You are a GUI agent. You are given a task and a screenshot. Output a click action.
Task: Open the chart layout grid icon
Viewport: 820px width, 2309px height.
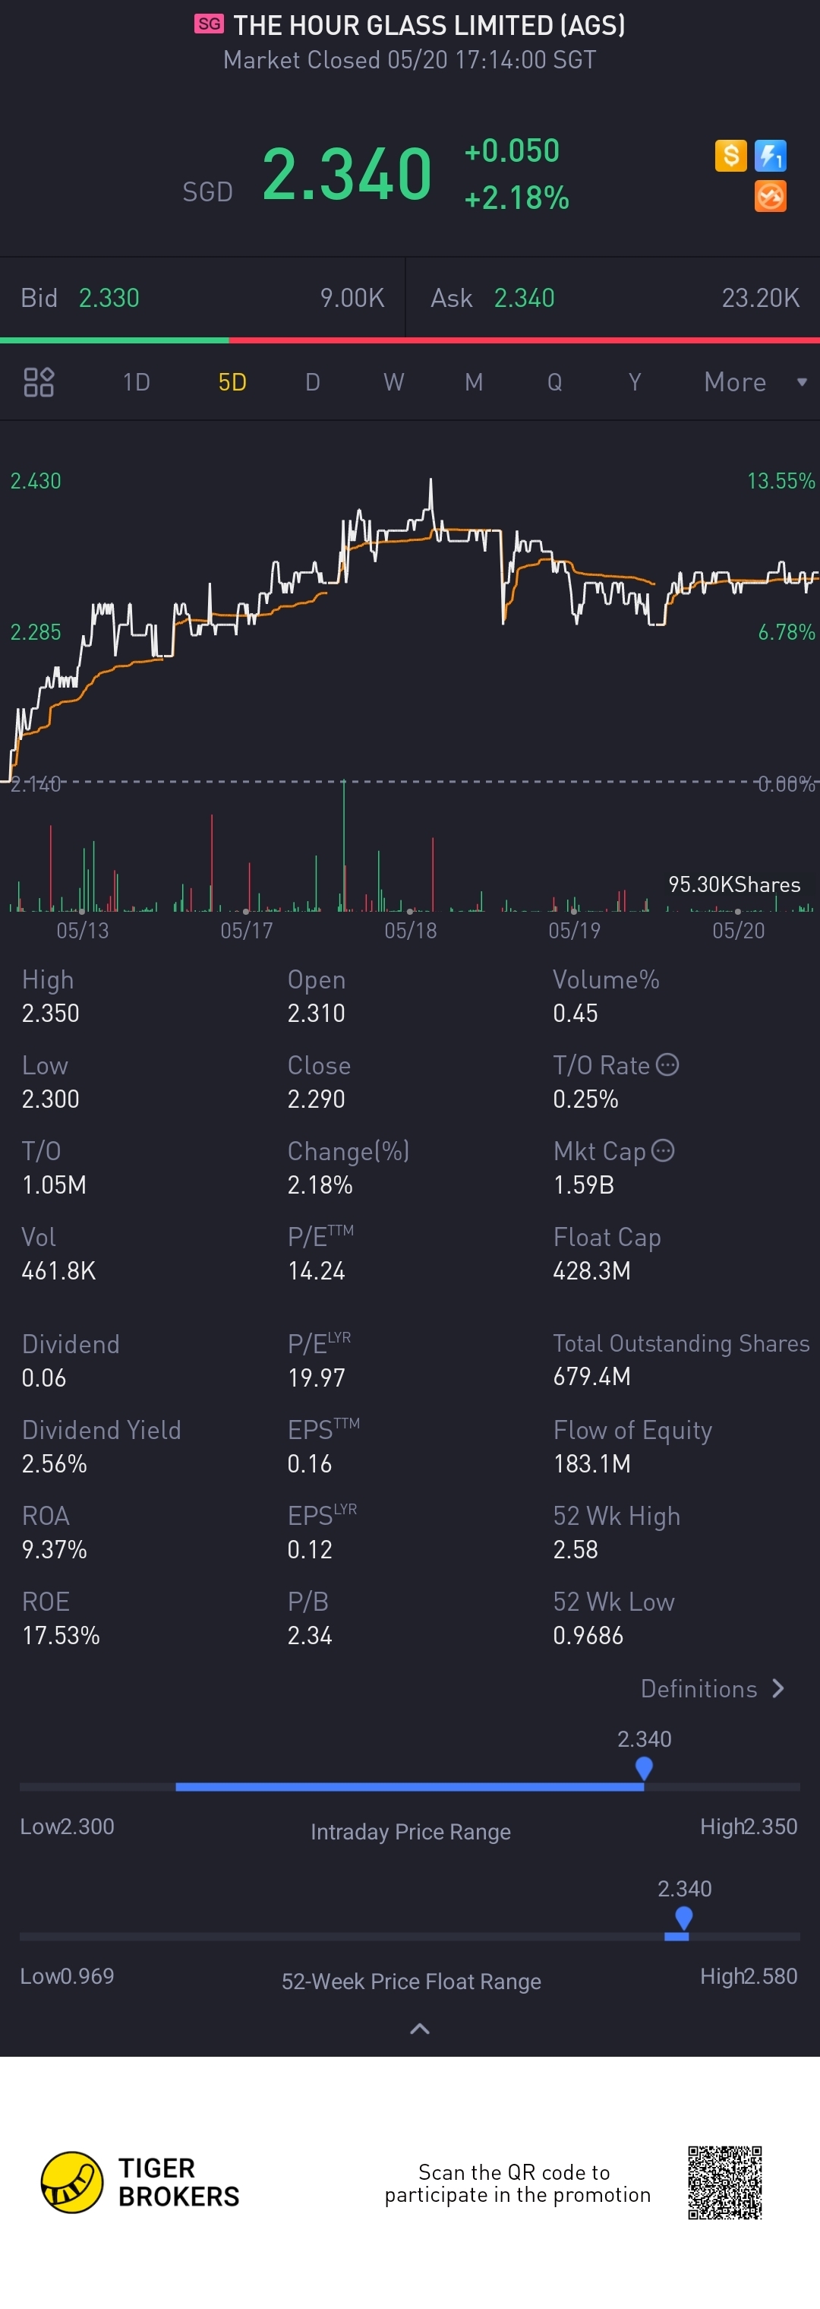point(39,382)
